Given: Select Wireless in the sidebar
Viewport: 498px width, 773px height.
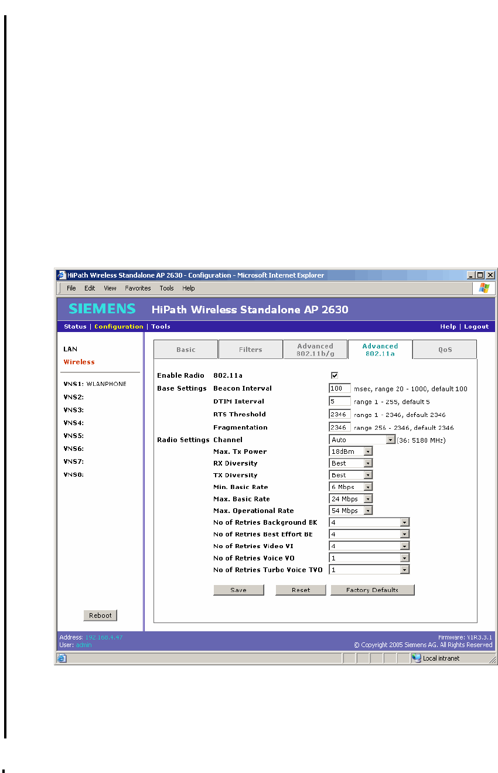Looking at the screenshot, I should point(79,362).
